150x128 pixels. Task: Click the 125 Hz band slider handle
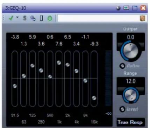pos(33,66)
